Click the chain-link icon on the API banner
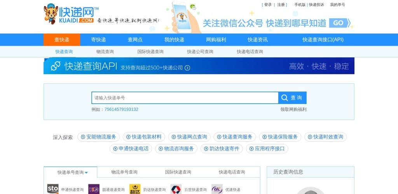Viewport: 398px width, 194px height. click(x=56, y=66)
